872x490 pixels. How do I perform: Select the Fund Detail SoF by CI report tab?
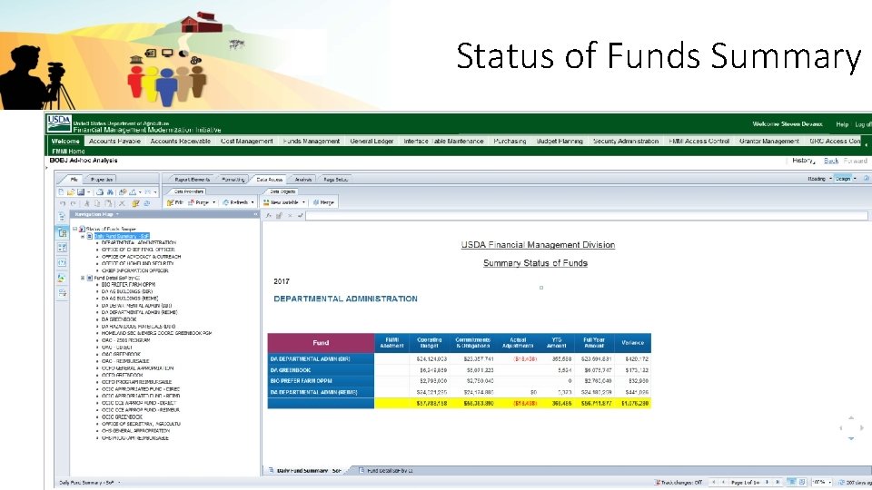point(386,471)
